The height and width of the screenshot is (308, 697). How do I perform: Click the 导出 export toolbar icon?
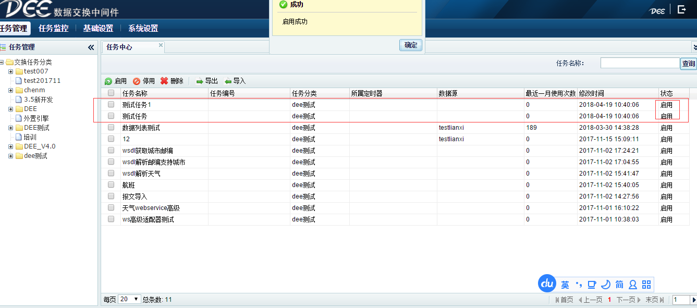pos(199,81)
